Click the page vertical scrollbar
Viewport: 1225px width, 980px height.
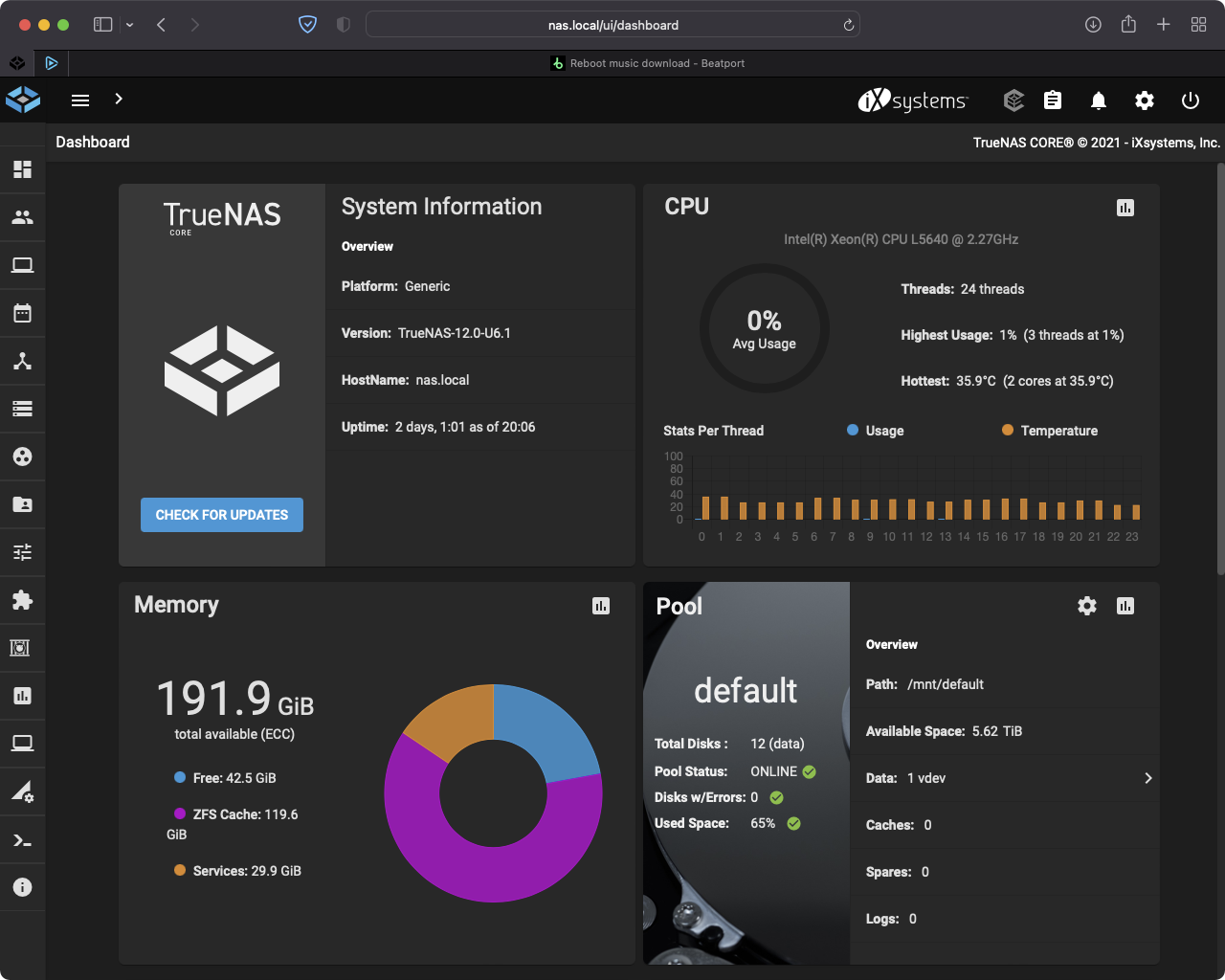1220,368
